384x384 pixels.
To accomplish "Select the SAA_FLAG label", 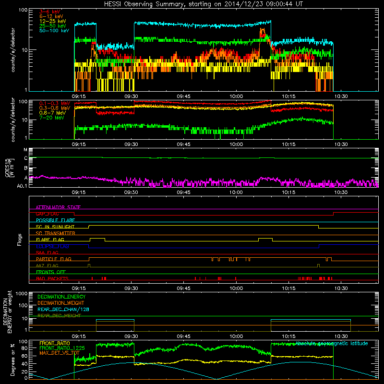I will pyautogui.click(x=47, y=252).
